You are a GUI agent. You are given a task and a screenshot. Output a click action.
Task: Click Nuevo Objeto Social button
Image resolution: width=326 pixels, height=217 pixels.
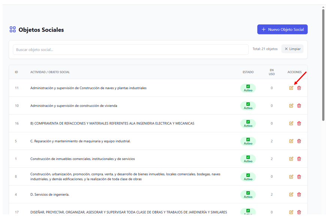[282, 29]
